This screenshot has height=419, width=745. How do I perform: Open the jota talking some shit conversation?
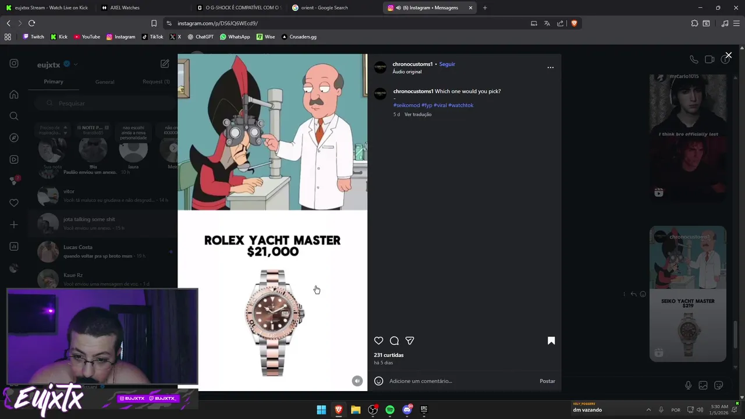click(104, 223)
